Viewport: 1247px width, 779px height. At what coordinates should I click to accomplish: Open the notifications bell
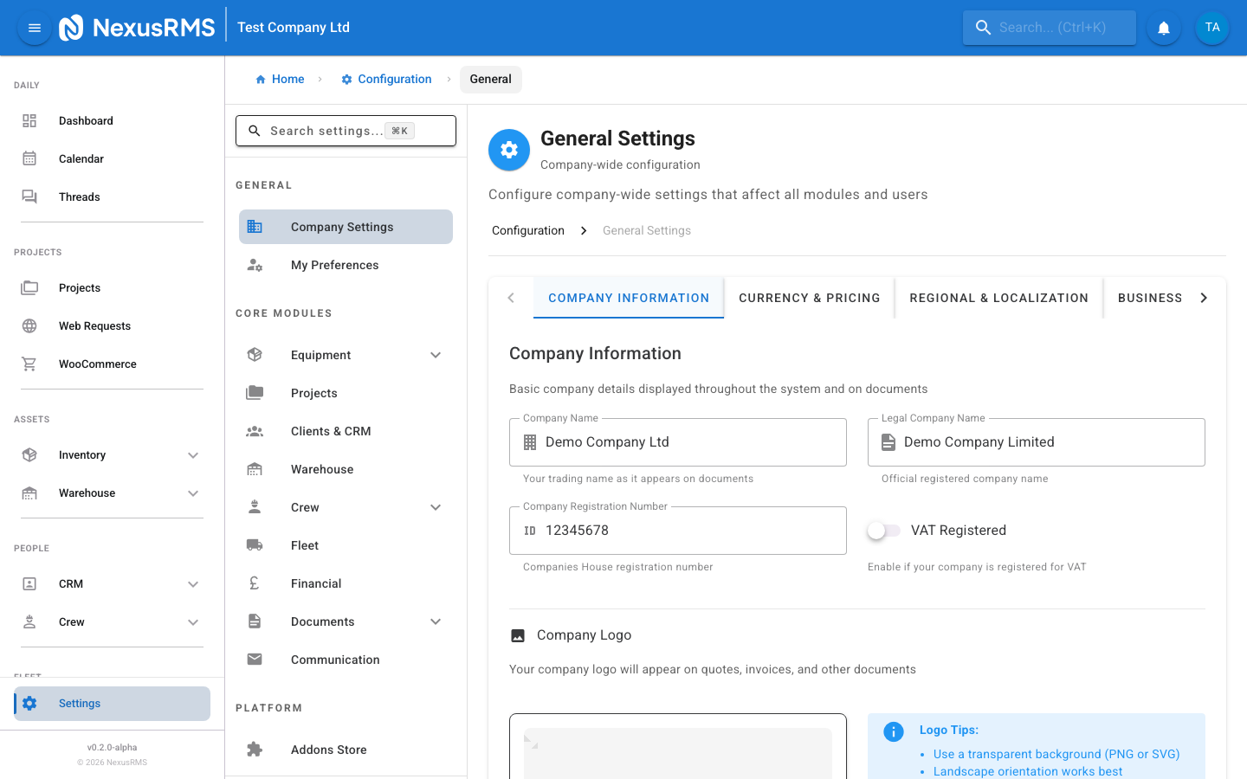click(x=1163, y=27)
